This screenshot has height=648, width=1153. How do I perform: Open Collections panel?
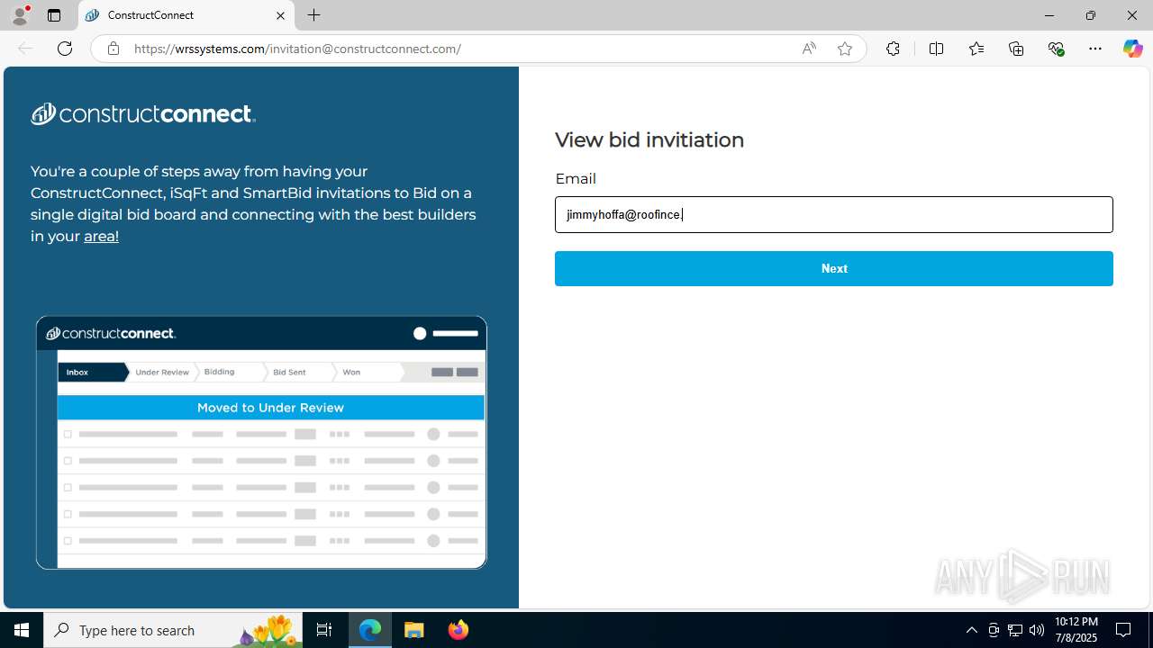click(x=1016, y=49)
